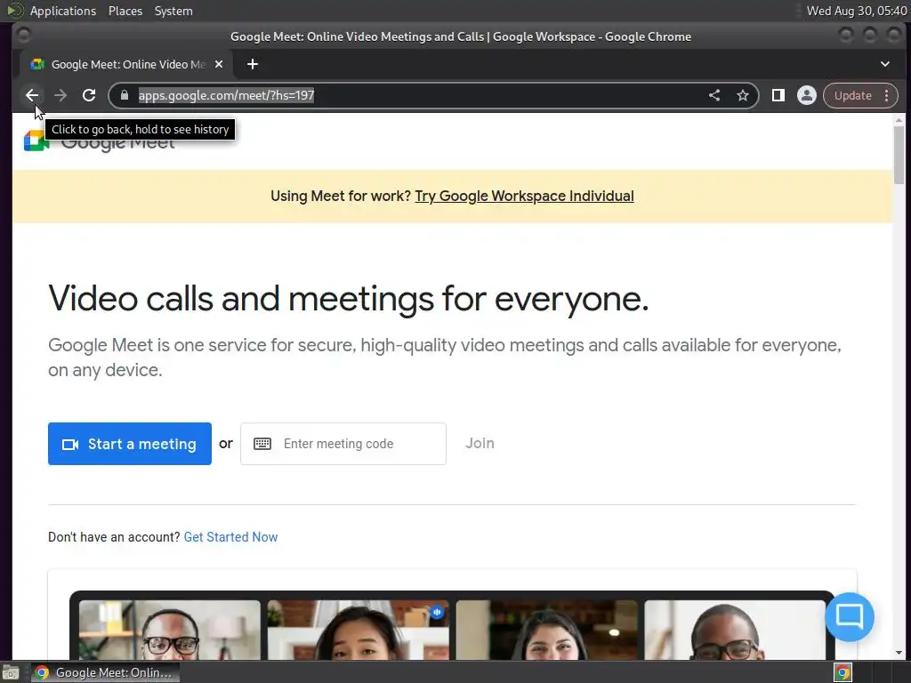This screenshot has height=683, width=911.
Task: Click the scrollbar up arrow
Action: (x=899, y=120)
